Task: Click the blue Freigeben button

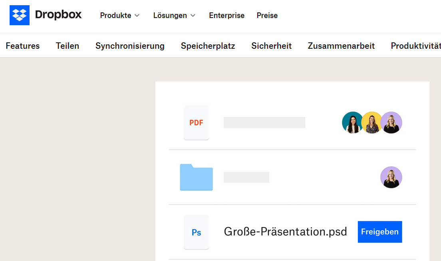Action: click(x=380, y=232)
